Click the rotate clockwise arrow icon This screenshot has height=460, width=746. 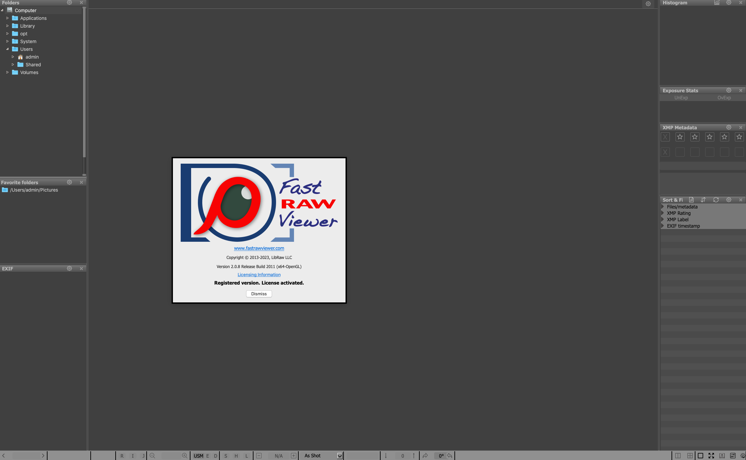(x=425, y=456)
